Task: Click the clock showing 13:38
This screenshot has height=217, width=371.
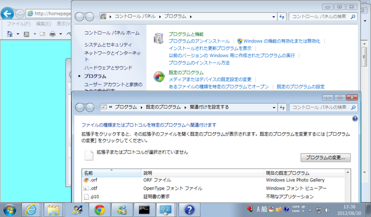Action: pyautogui.click(x=349, y=207)
